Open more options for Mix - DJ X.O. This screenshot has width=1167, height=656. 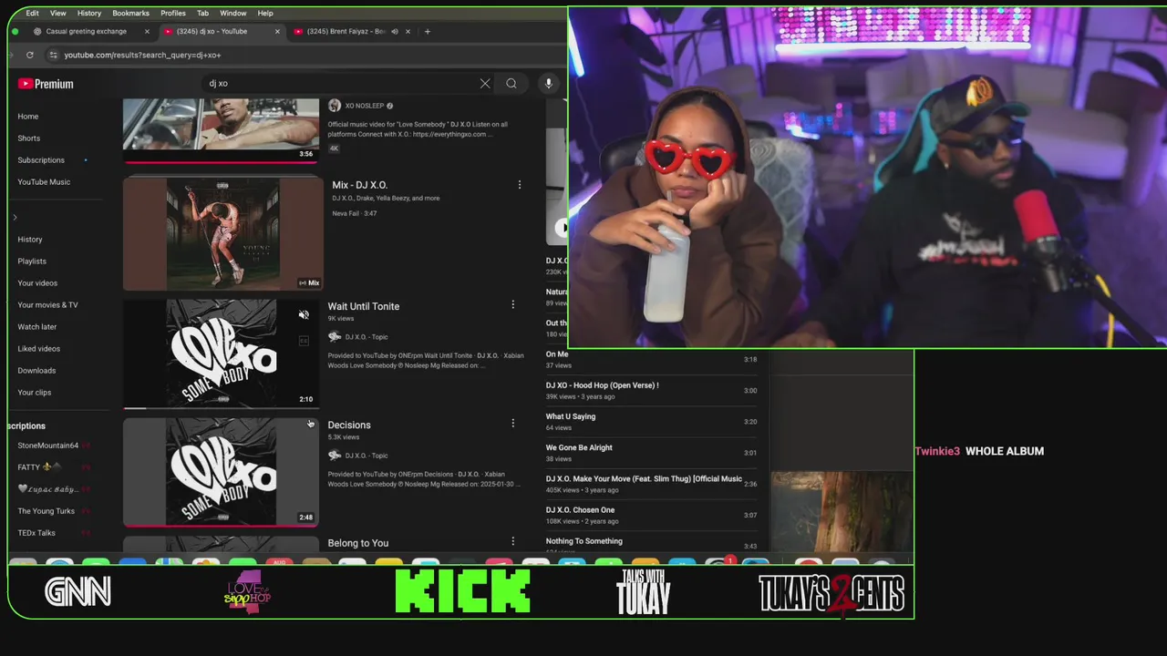(x=520, y=185)
